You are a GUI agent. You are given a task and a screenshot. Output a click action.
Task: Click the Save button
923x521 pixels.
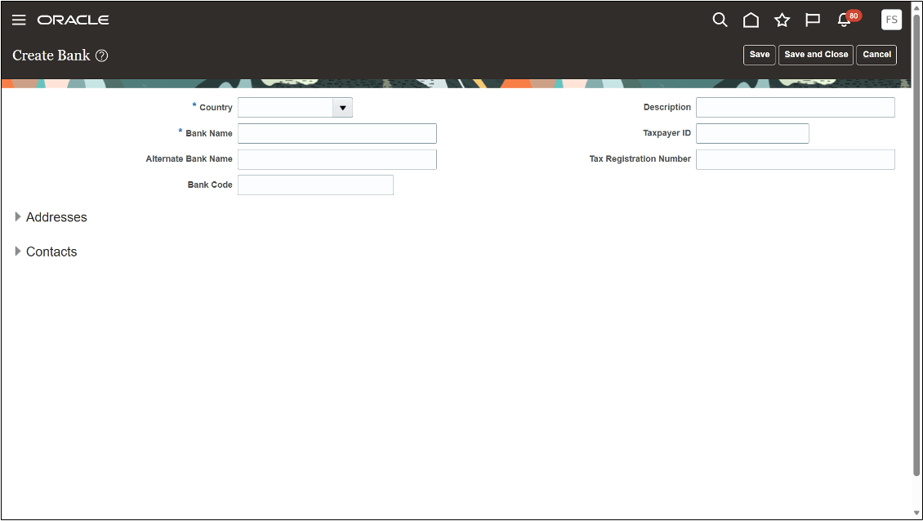tap(760, 55)
